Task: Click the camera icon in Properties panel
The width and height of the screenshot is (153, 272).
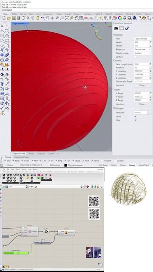Action: [x=116, y=28]
